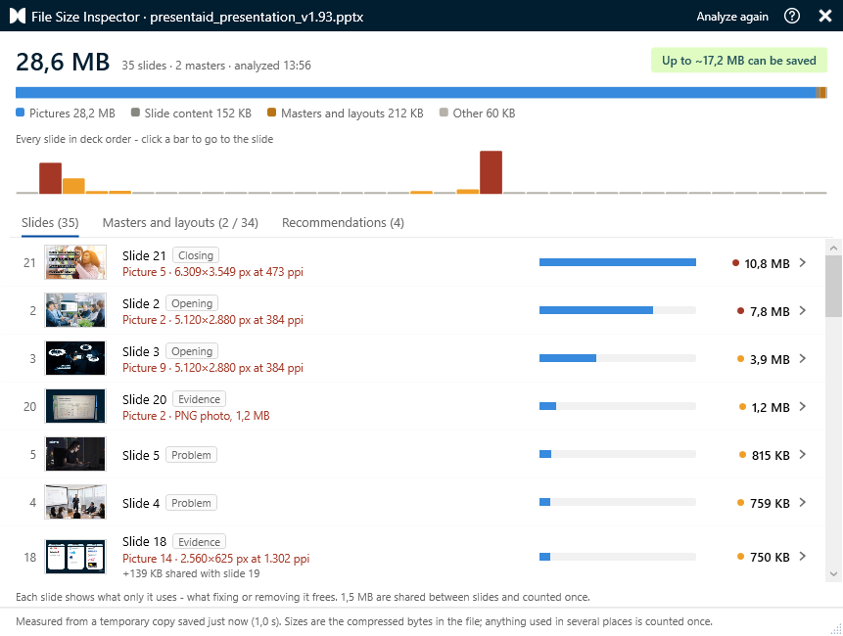Click the '10,8 MB' size value
The image size is (843, 636).
[x=767, y=263]
